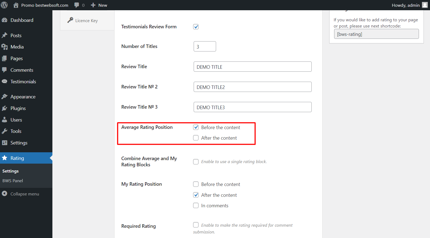This screenshot has height=238, width=430.
Task: Click the Media icon in sidebar
Action: pos(5,47)
